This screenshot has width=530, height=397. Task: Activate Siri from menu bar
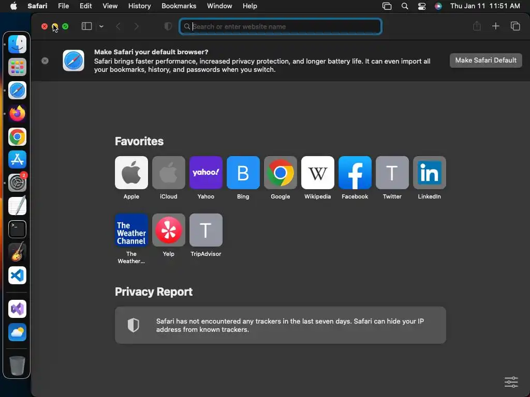438,6
